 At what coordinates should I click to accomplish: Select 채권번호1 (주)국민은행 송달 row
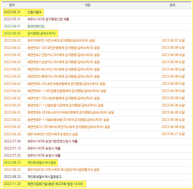point(96,48)
